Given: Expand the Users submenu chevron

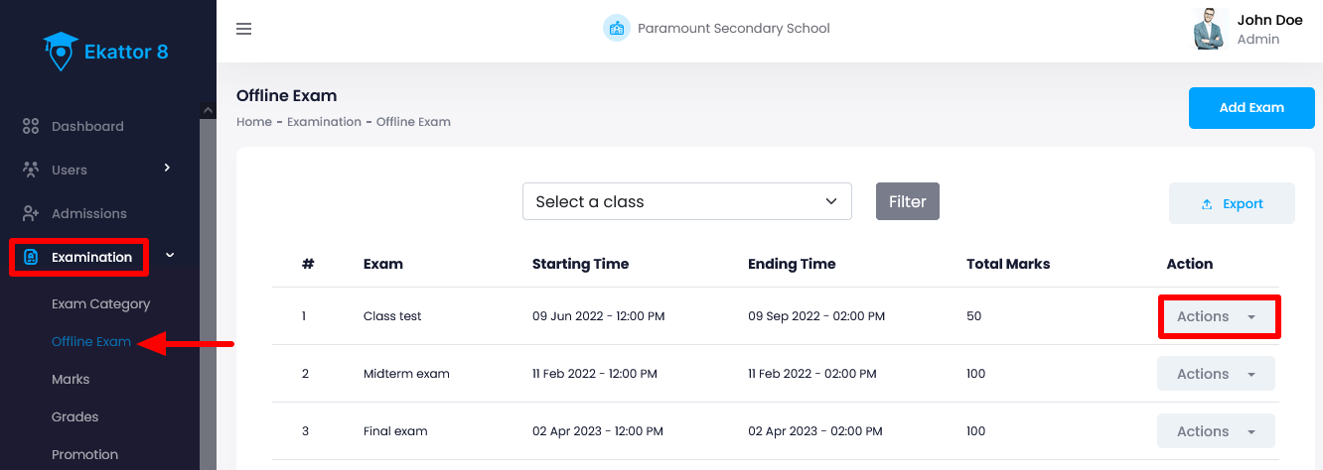Looking at the screenshot, I should coord(167,169).
